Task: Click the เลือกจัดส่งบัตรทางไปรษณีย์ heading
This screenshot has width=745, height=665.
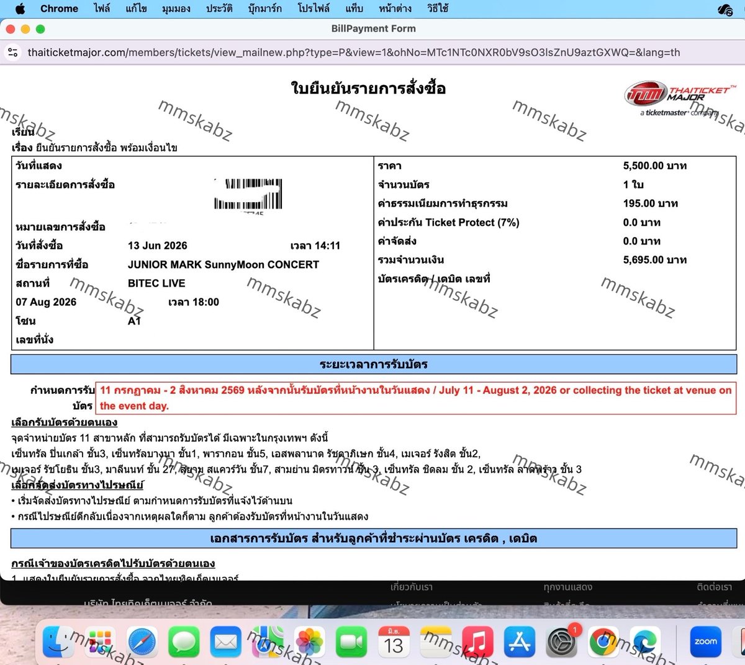Action: (78, 485)
